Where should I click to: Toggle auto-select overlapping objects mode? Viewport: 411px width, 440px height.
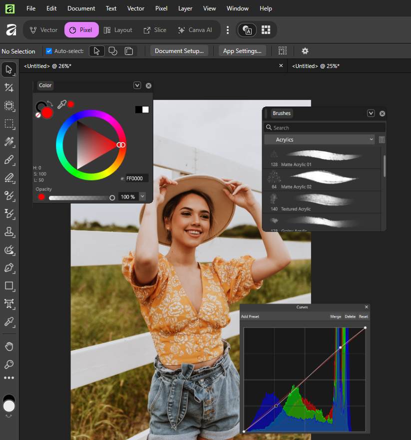pyautogui.click(x=113, y=51)
